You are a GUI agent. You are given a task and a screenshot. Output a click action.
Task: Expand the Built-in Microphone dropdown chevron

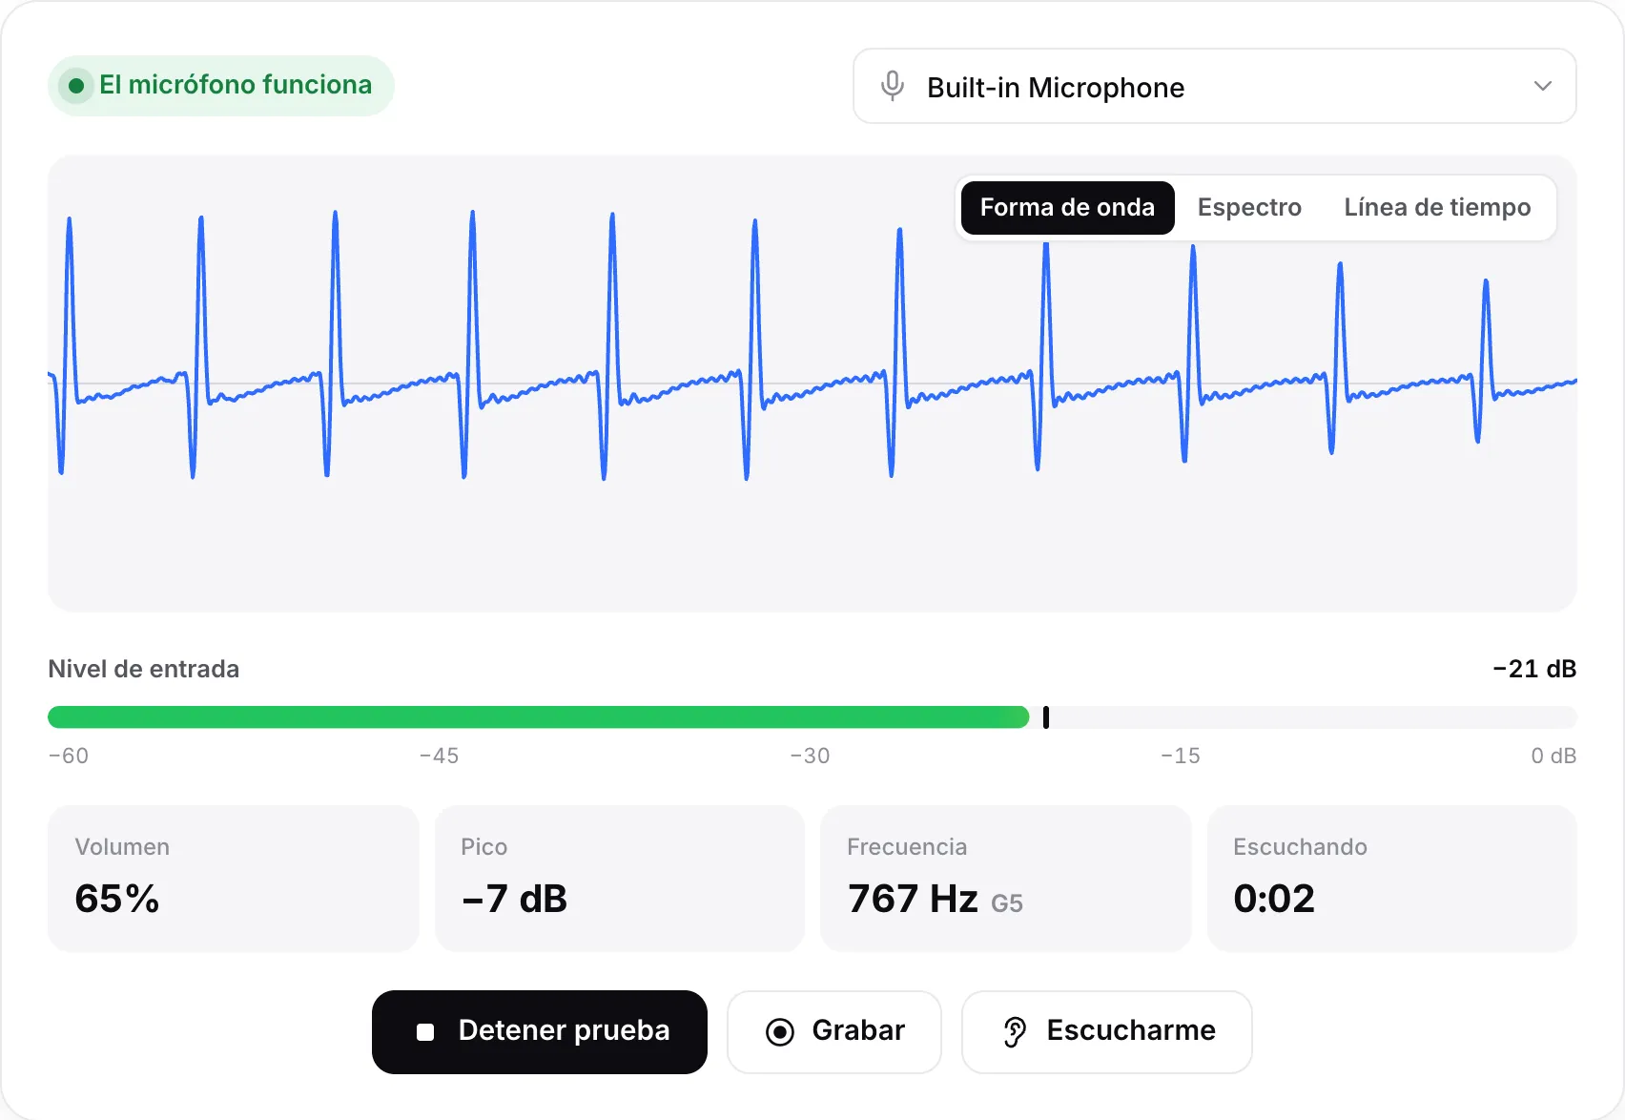(1542, 86)
